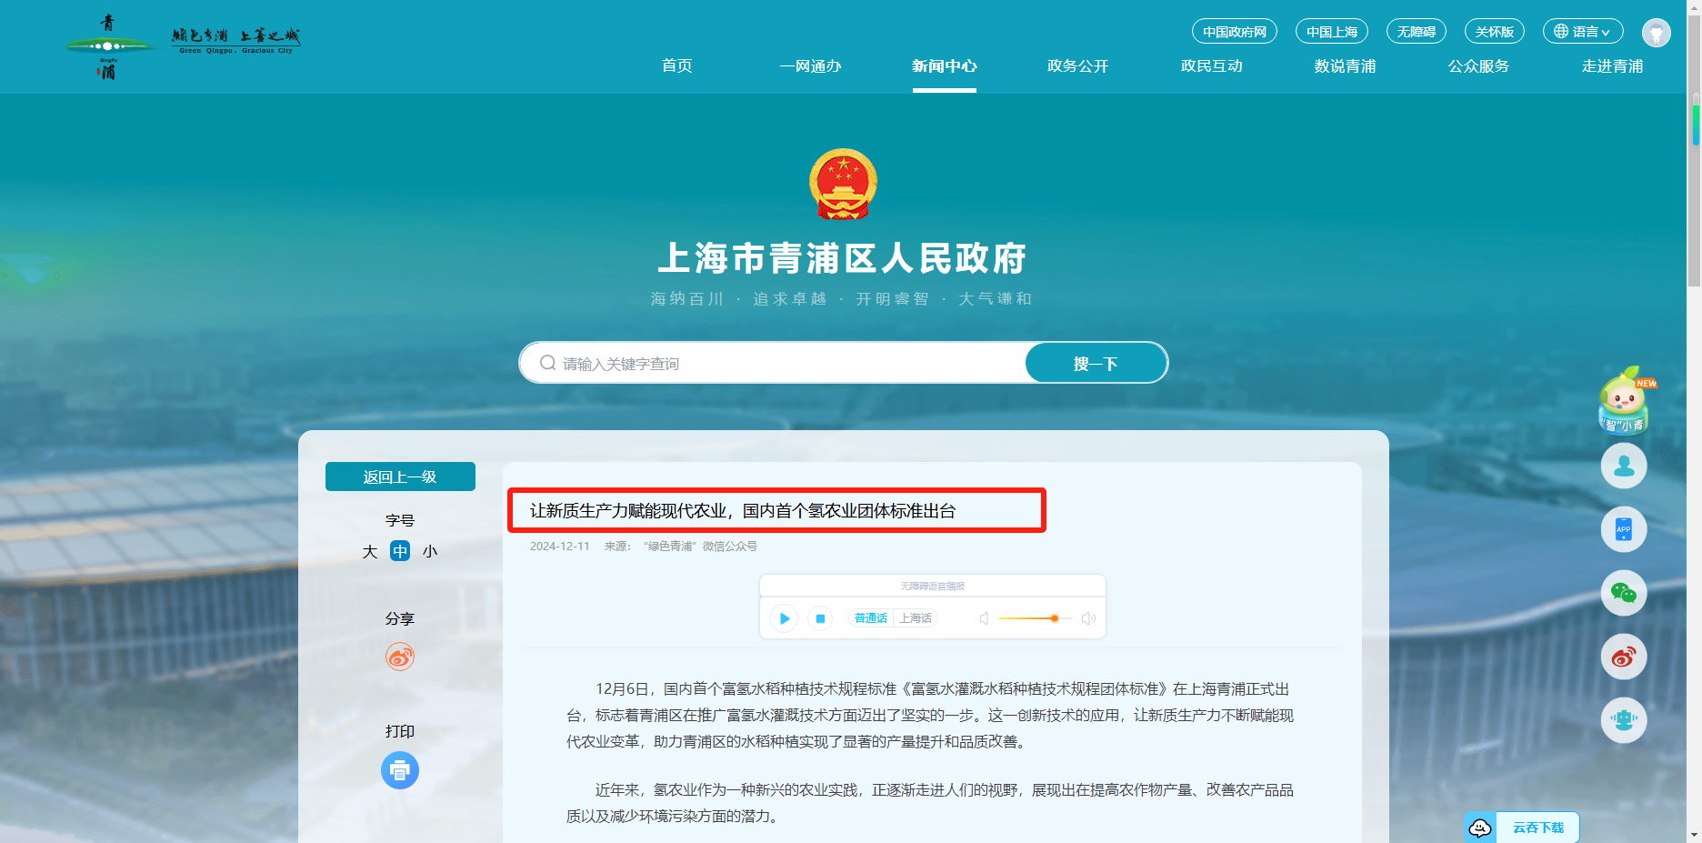Click the red Weibo icon in right sidebar
Image resolution: width=1702 pixels, height=843 pixels.
click(1623, 657)
